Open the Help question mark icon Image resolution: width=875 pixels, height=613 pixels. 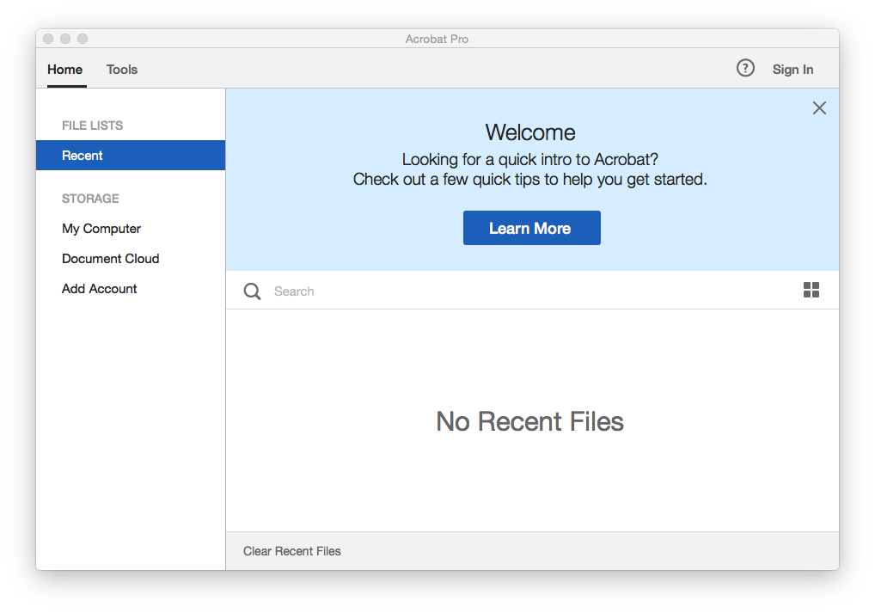(745, 68)
